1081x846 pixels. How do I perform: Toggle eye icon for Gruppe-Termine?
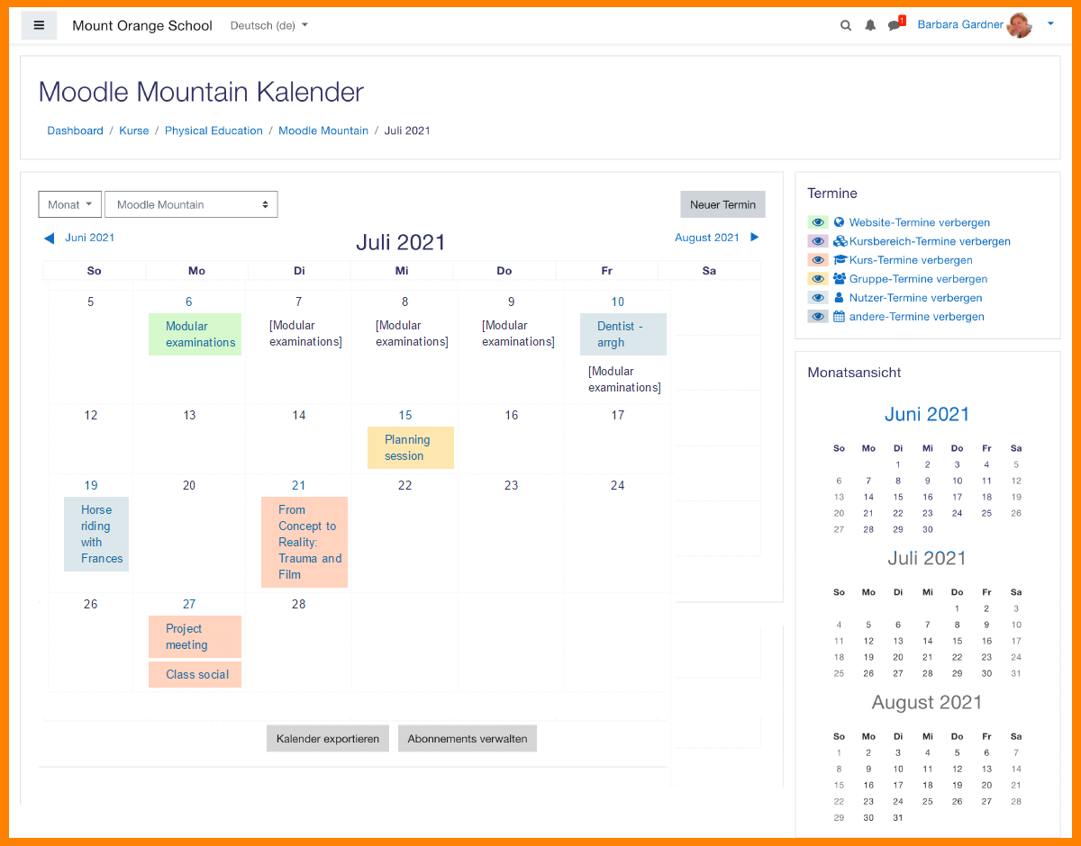pyautogui.click(x=818, y=279)
